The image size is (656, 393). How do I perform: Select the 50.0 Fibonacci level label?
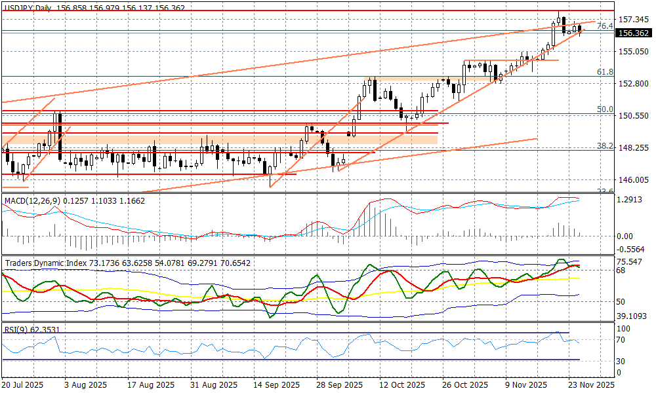(x=604, y=109)
